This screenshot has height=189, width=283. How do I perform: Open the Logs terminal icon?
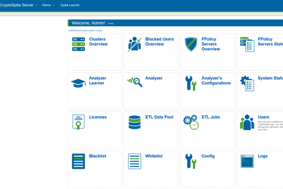coord(247,161)
